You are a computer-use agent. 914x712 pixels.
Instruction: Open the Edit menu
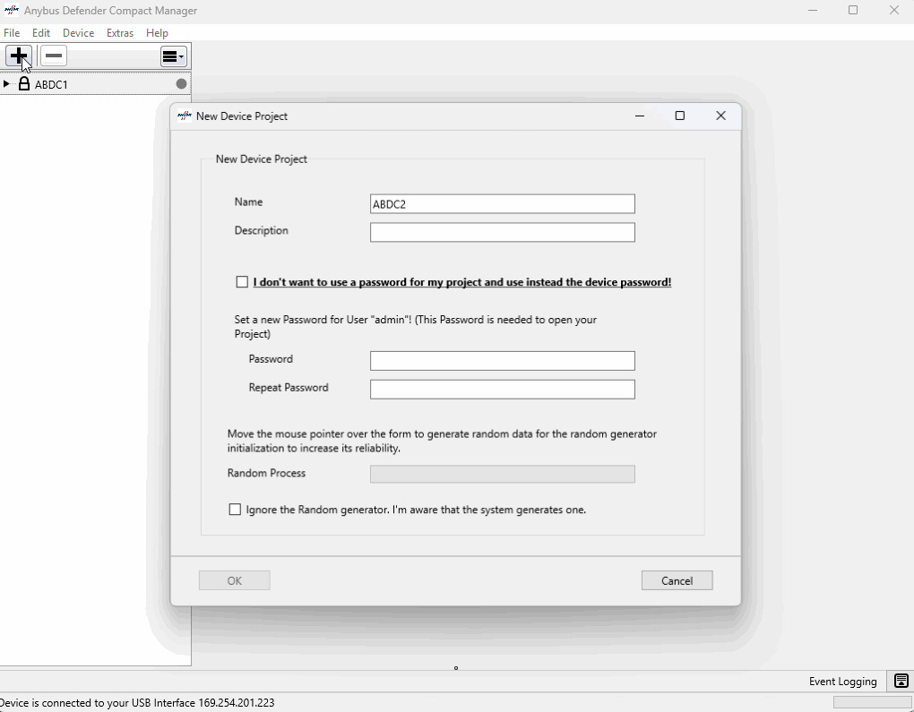click(41, 33)
